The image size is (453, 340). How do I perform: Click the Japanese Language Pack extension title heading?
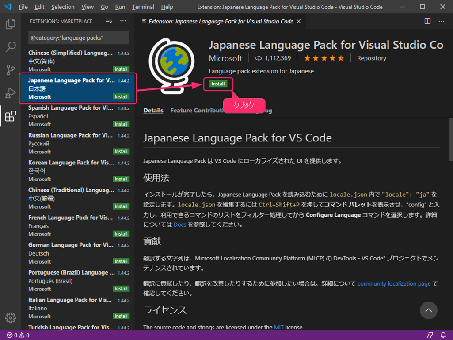326,45
